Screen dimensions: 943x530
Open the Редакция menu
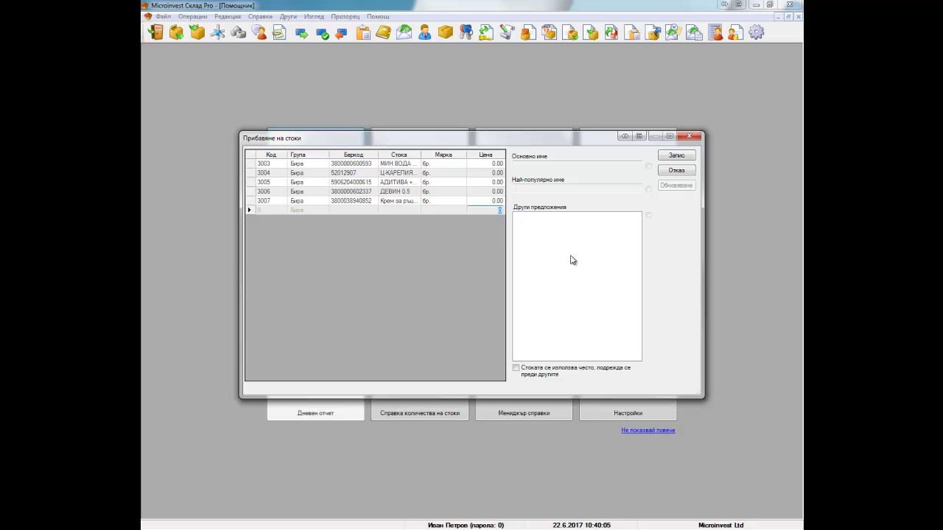(228, 16)
